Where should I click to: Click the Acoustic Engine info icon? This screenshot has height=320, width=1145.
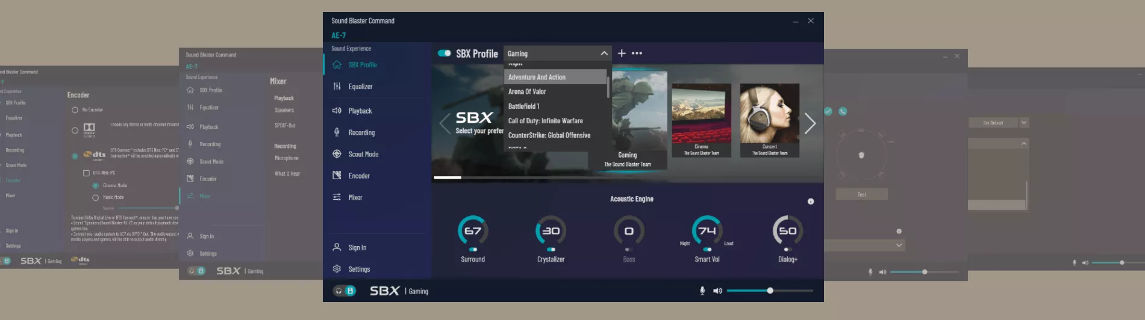[811, 202]
